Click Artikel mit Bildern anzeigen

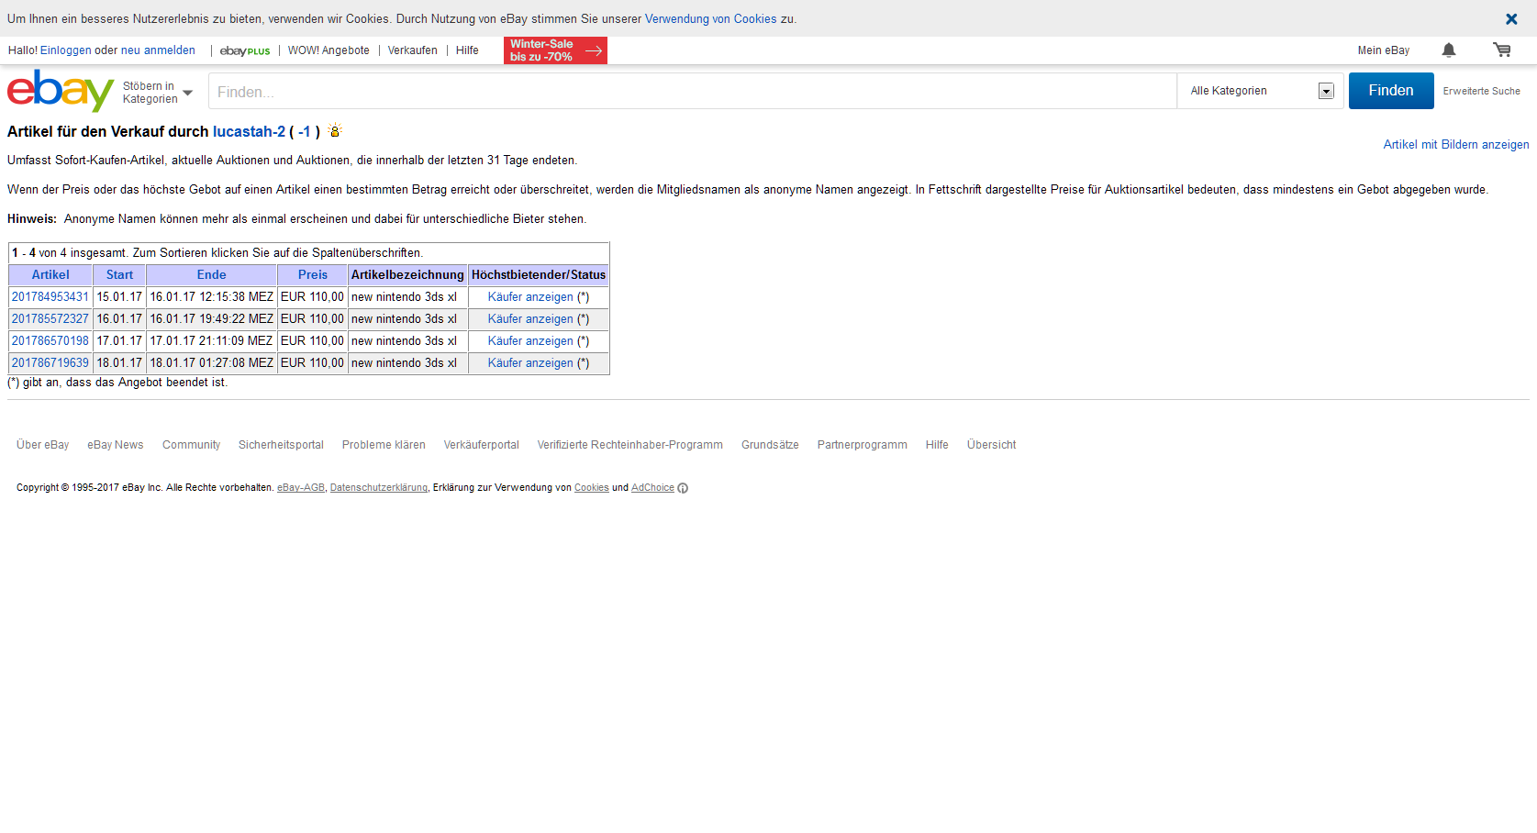[x=1456, y=144]
